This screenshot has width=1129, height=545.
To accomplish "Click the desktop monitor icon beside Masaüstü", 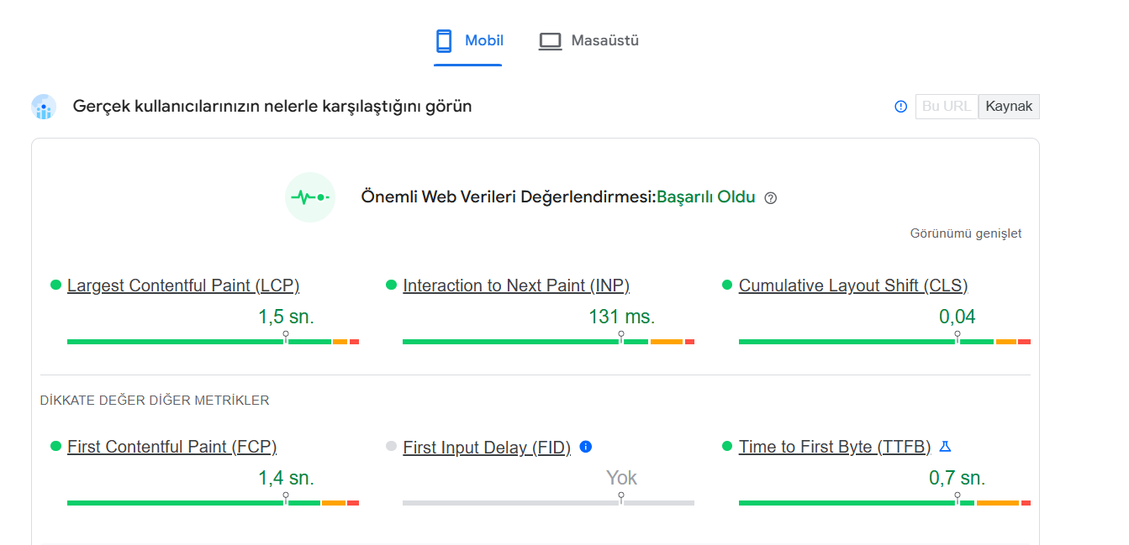I will pos(550,41).
